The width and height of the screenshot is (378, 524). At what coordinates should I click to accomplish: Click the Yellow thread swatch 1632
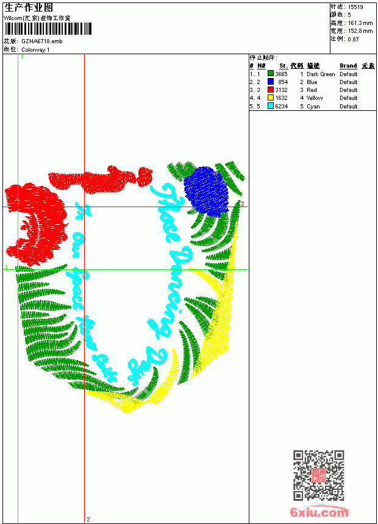tap(271, 98)
